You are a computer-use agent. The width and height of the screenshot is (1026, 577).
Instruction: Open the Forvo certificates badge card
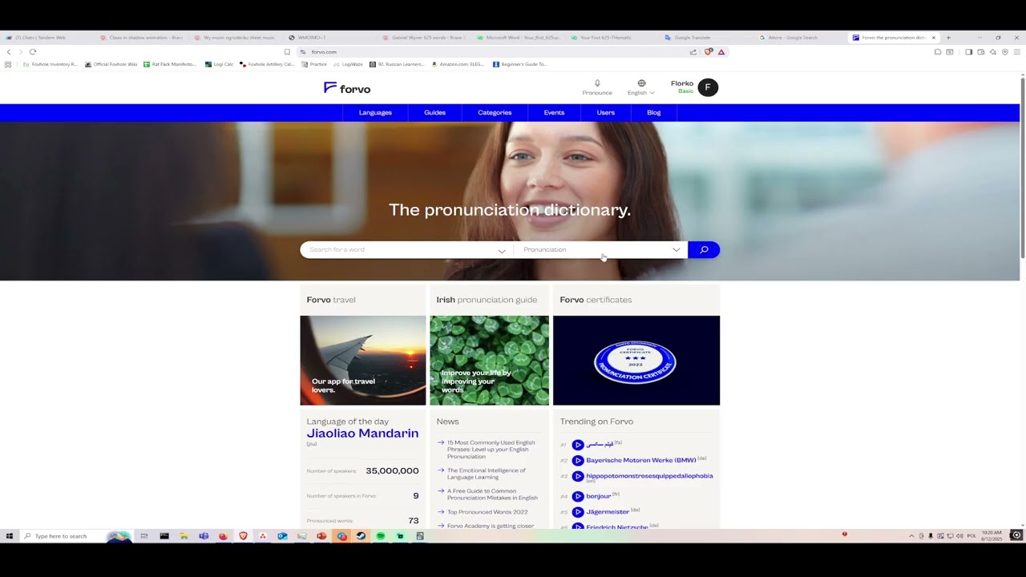[636, 360]
